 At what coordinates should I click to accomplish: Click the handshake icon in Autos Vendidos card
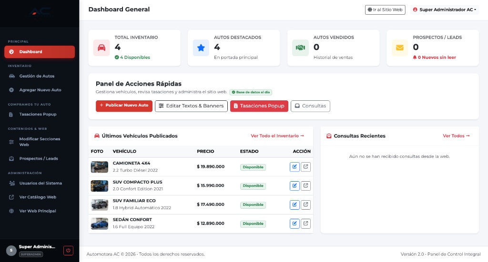pos(300,48)
